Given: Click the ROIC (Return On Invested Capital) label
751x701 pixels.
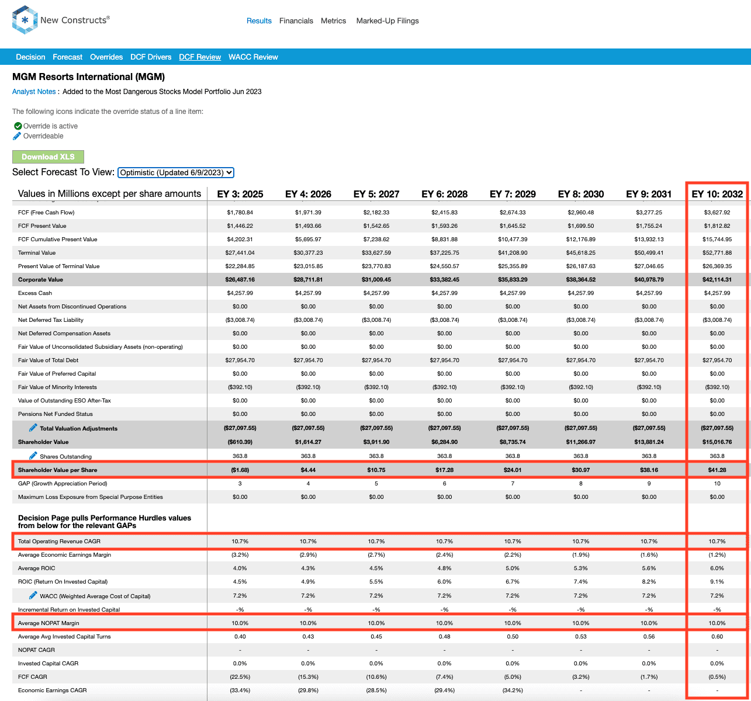Looking at the screenshot, I should 63,581.
